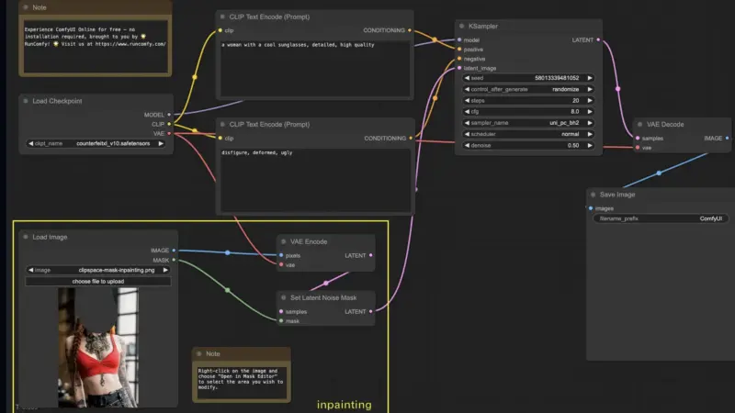Click the choose file to upload button
This screenshot has width=735, height=413.
[x=97, y=281]
